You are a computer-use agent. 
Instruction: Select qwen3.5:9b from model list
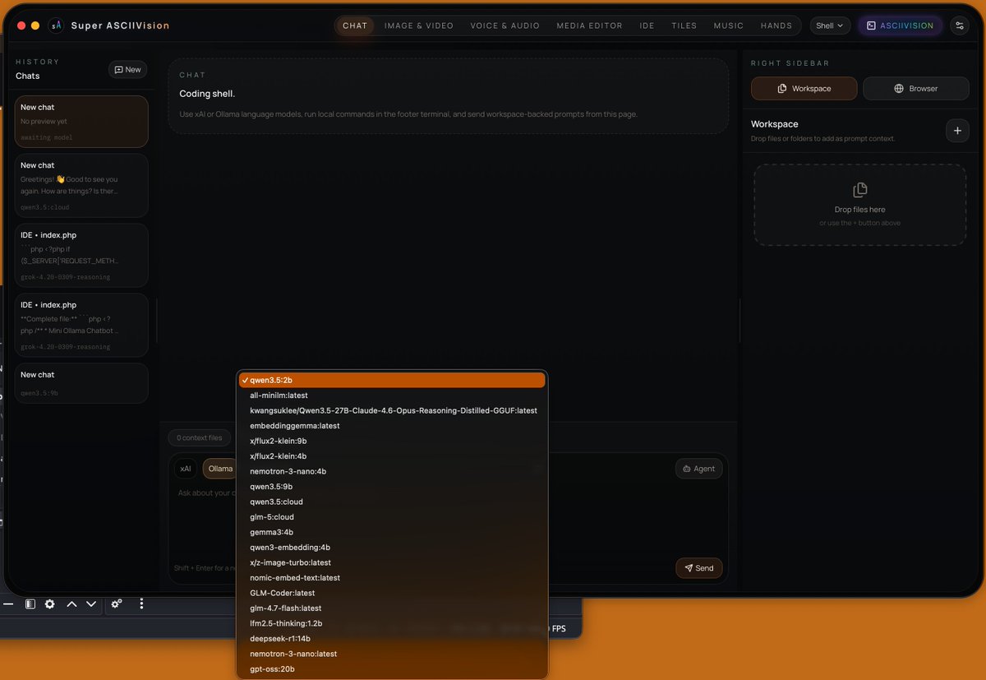pos(392,487)
